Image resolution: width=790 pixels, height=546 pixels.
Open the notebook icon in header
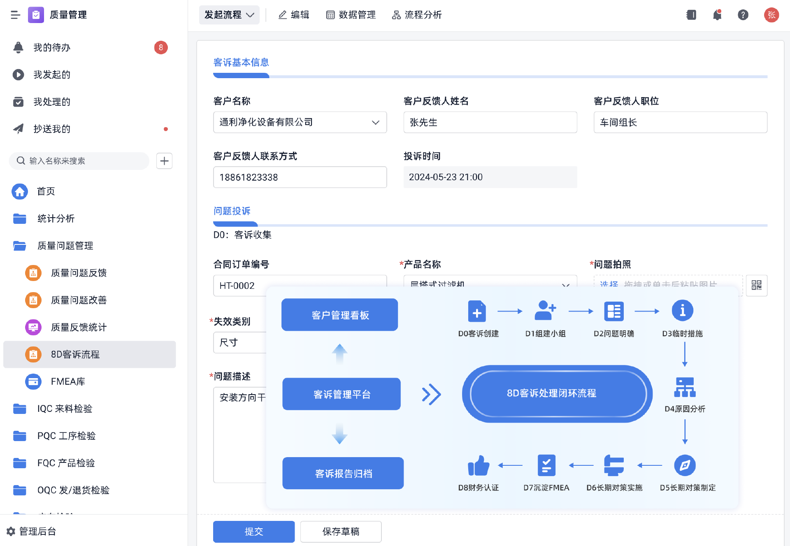coord(691,15)
